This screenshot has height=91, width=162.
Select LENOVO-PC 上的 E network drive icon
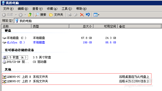coord(4,77)
